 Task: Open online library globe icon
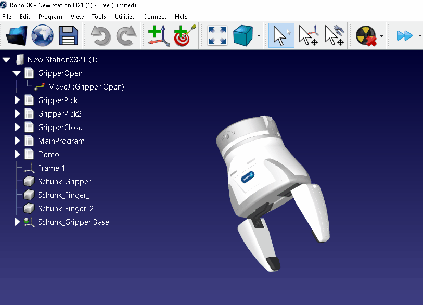42,35
